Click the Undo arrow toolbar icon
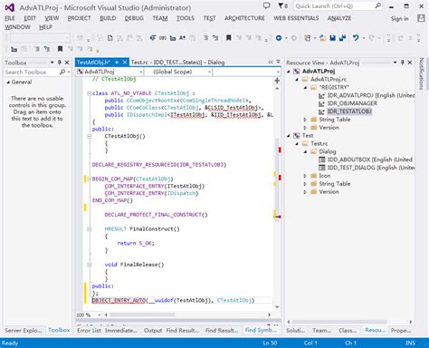Viewport: 429px width, 348px height. point(356,38)
